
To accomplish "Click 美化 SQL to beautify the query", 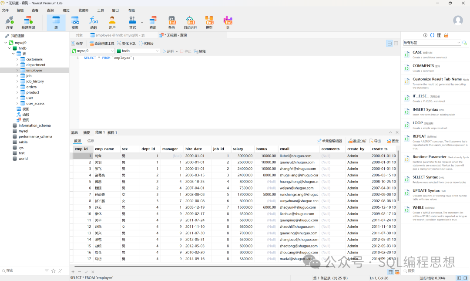I will (x=127, y=44).
